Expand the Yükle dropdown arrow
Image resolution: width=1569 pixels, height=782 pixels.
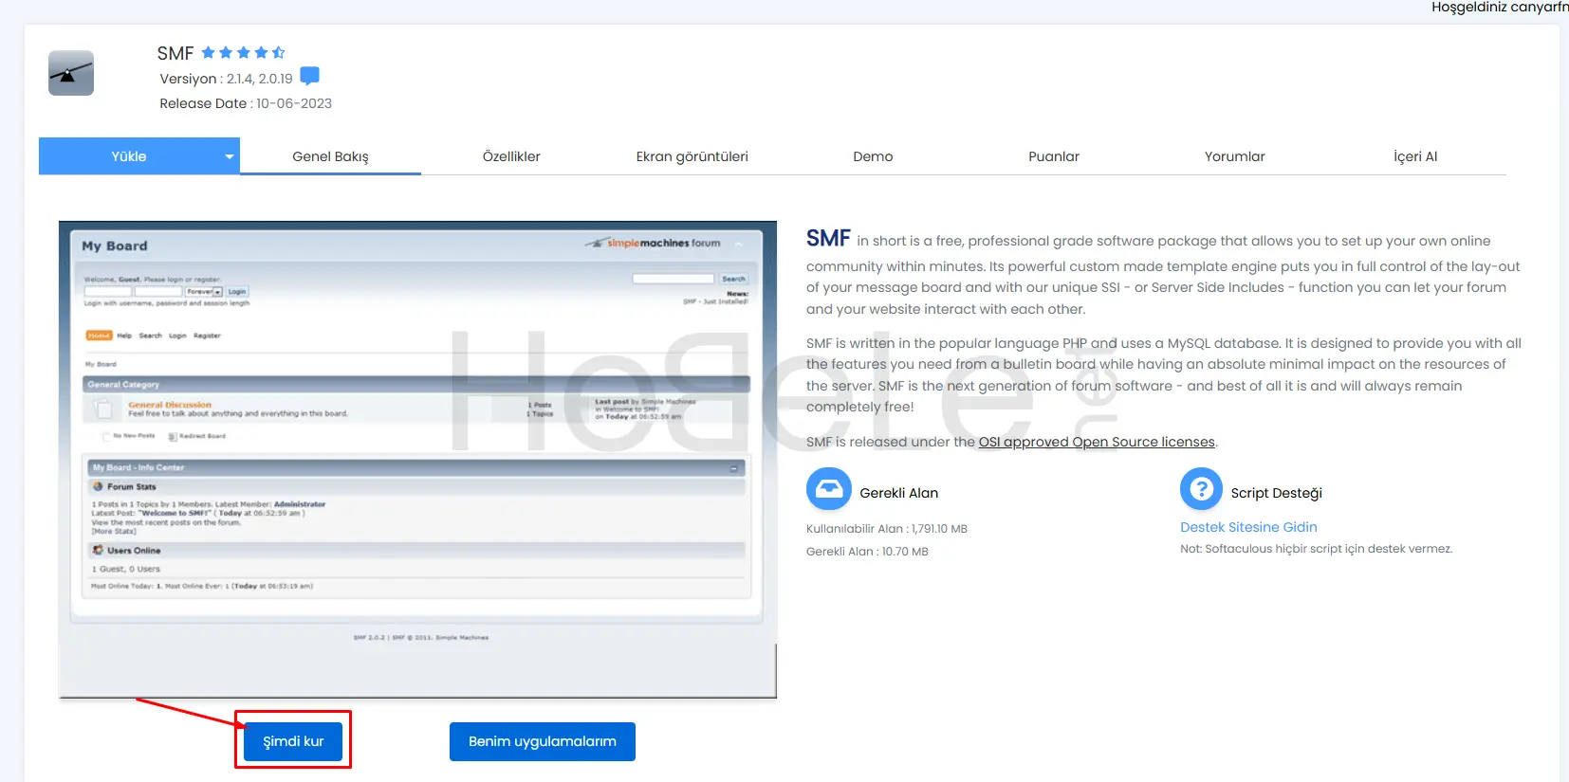(x=229, y=156)
